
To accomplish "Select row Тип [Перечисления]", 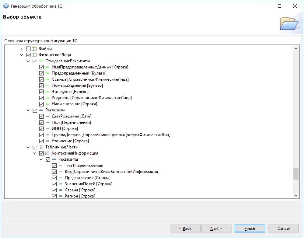I will (84, 166).
